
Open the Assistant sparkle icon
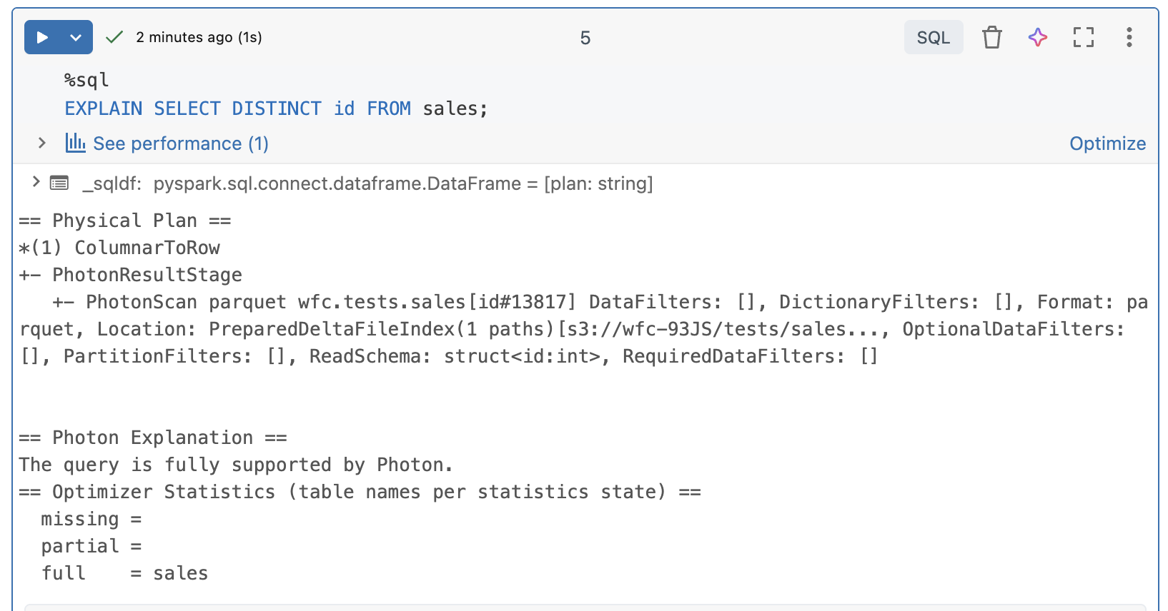[1037, 37]
